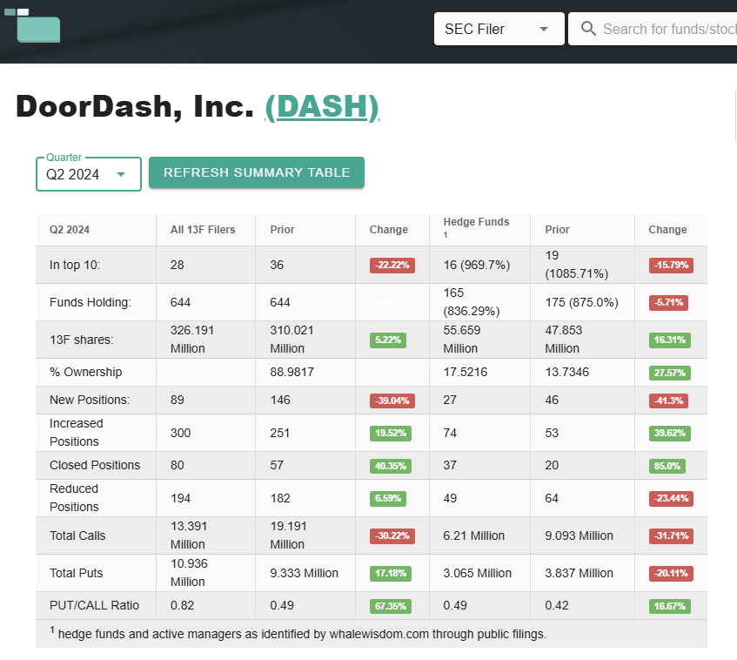This screenshot has height=660, width=737.
Task: Click the In top 10 row label
Action: pyautogui.click(x=75, y=265)
